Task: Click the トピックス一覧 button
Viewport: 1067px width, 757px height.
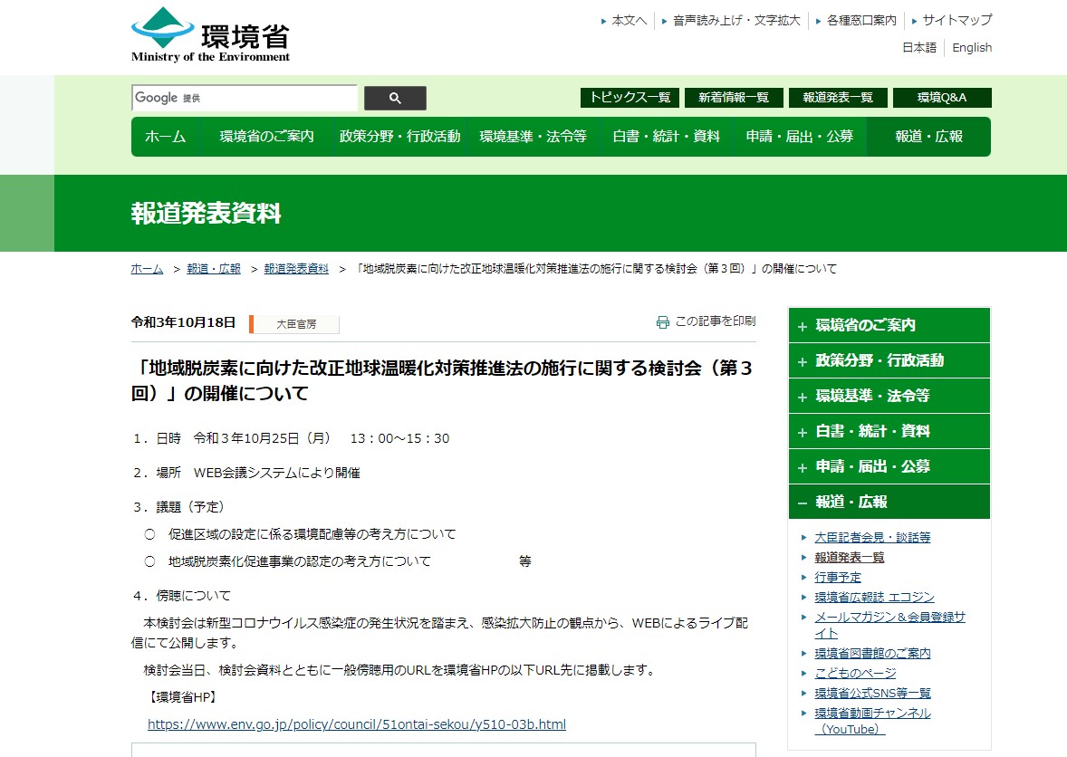Action: 630,98
